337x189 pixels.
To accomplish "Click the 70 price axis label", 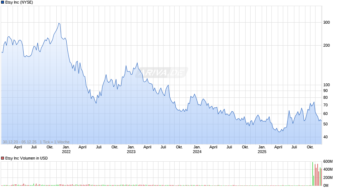I will (326, 105).
